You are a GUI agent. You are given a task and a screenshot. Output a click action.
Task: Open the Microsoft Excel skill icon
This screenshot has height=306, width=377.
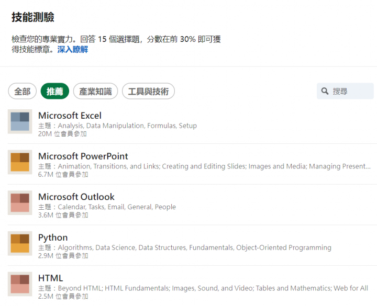(x=20, y=121)
